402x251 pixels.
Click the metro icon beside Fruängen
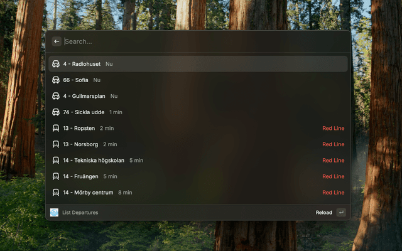[56, 176]
